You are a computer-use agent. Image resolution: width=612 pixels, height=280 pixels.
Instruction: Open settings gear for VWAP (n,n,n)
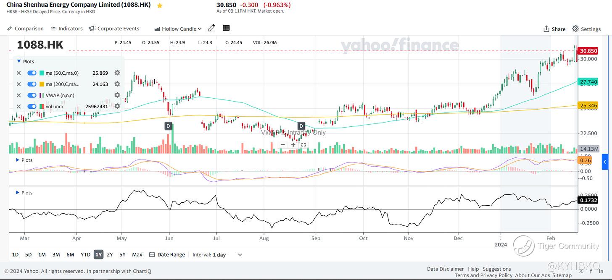(x=117, y=95)
